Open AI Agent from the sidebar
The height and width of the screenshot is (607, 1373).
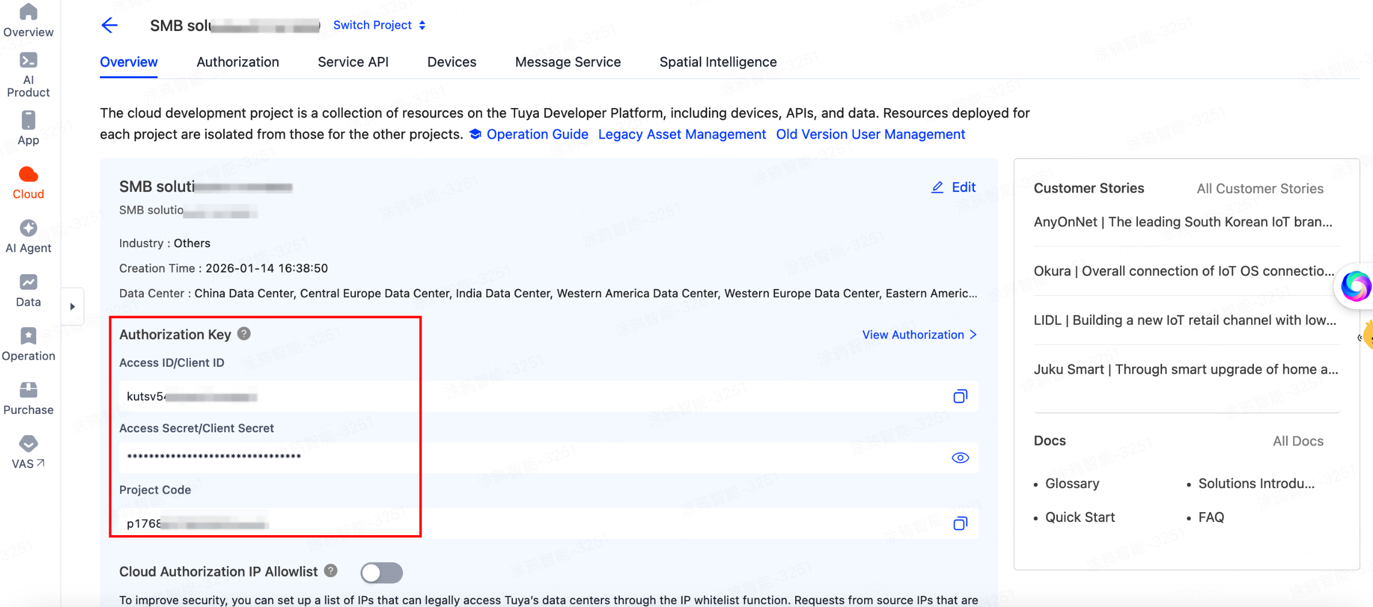click(28, 236)
